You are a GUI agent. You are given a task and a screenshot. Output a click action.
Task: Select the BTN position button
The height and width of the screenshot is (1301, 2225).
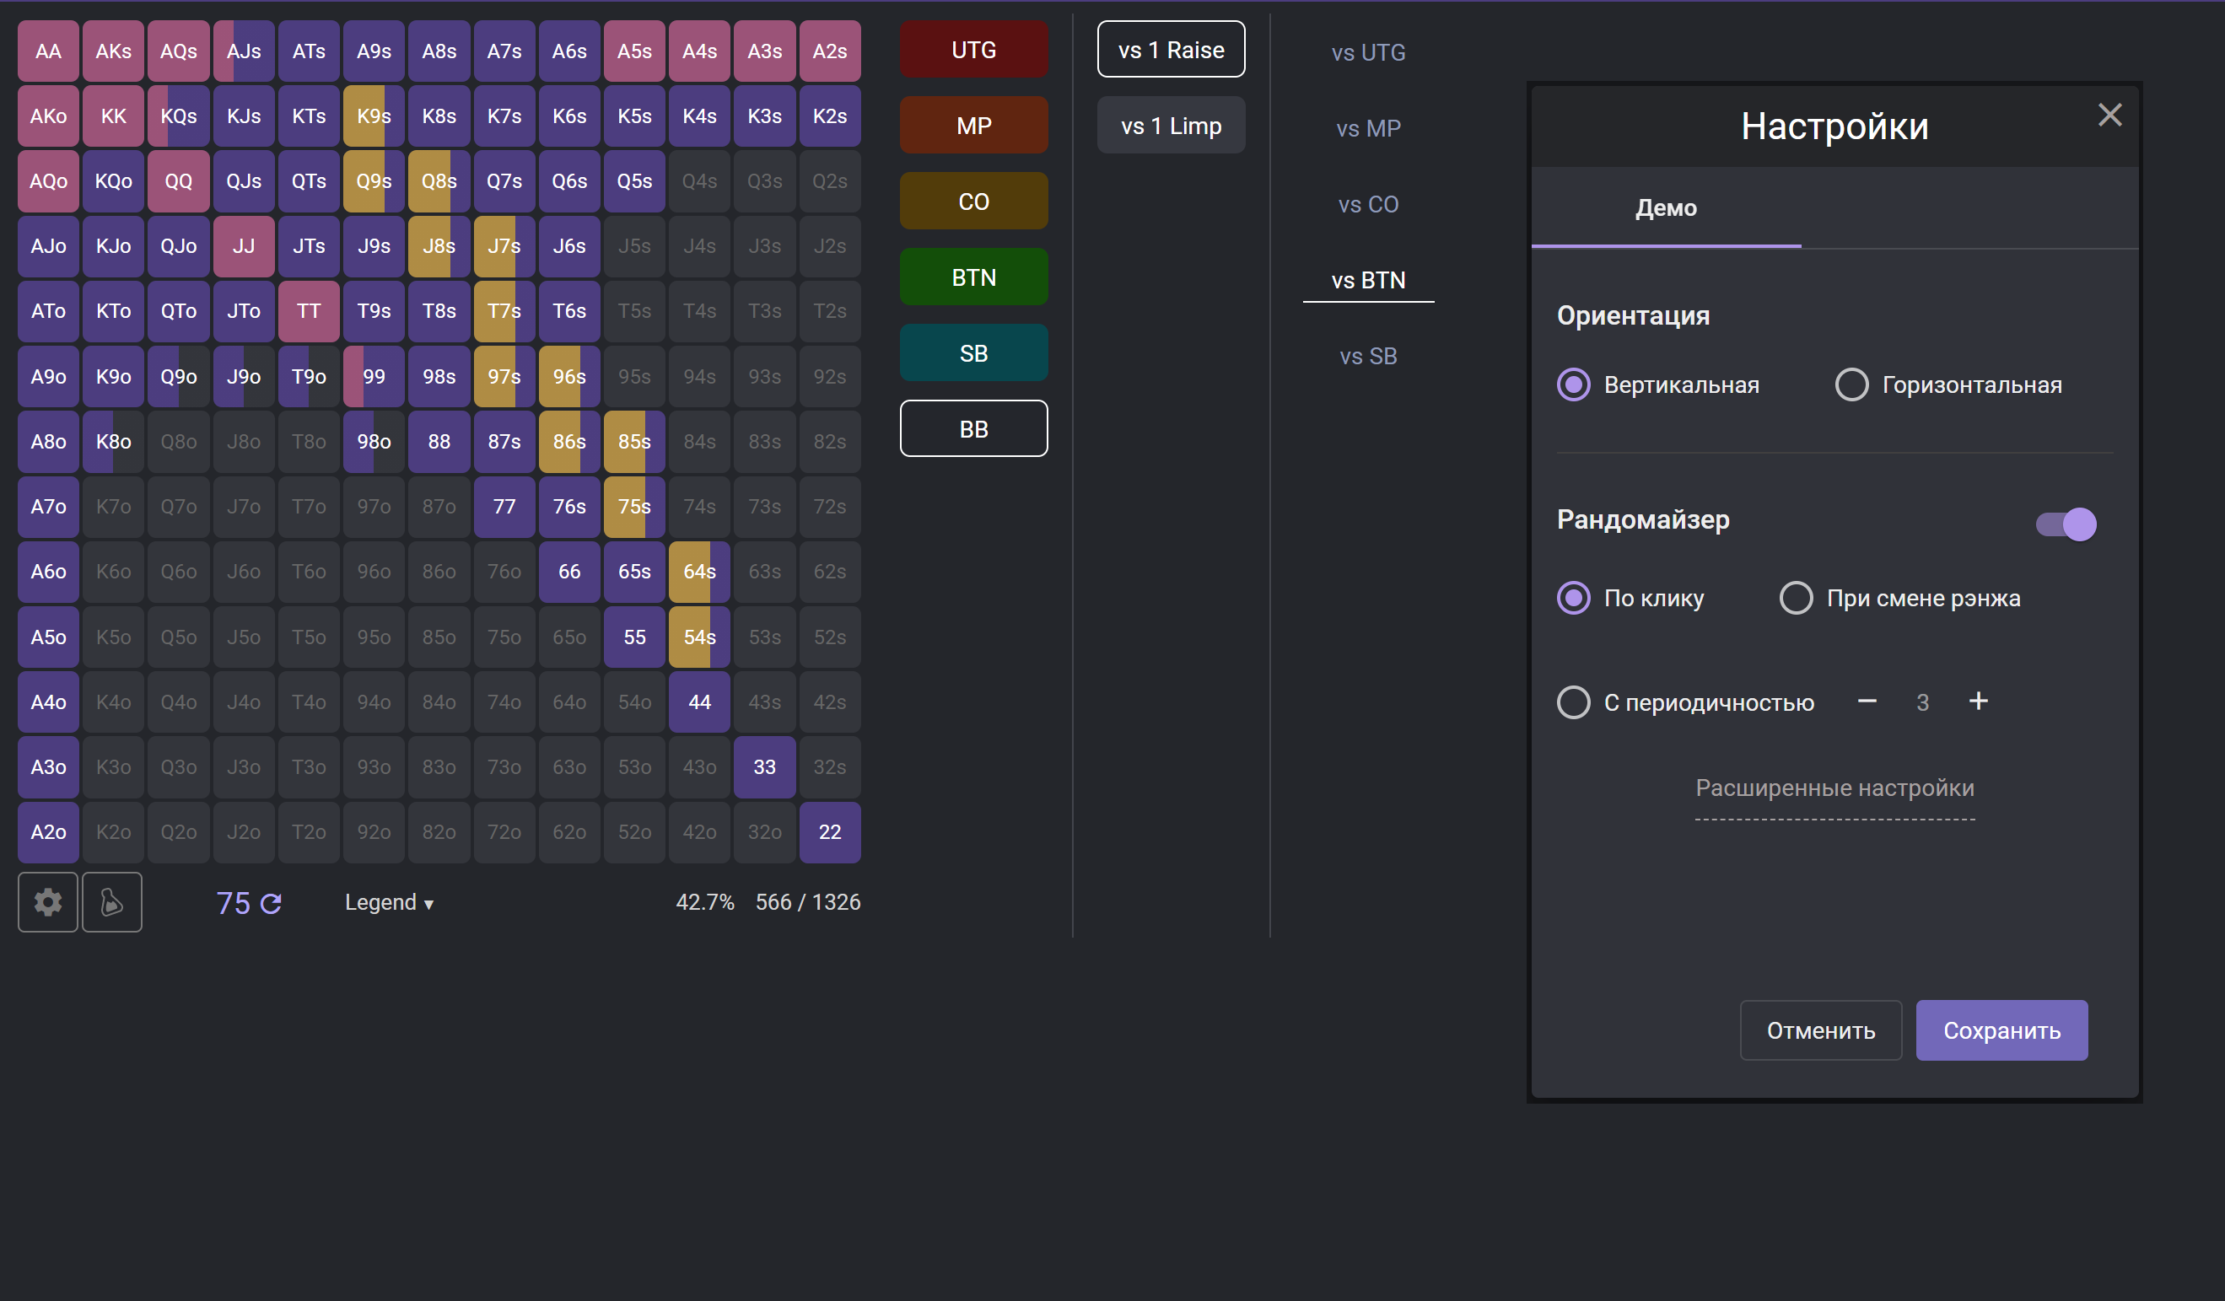972,277
